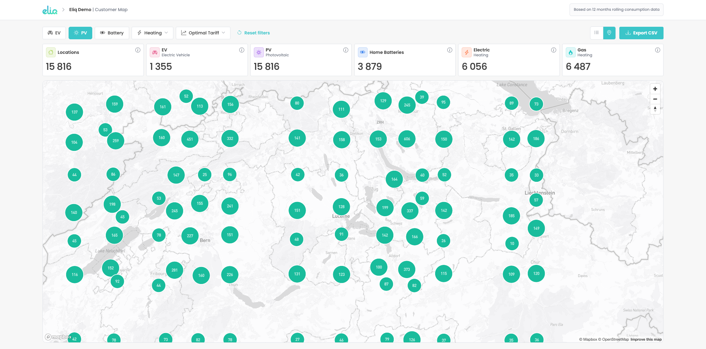This screenshot has width=706, height=349.
Task: Zoom in on the map
Action: coord(655,89)
